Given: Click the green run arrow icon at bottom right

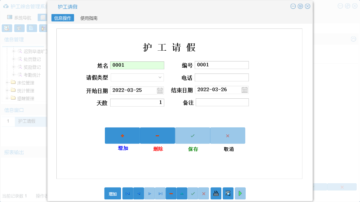Looking at the screenshot, I should click(x=240, y=193).
